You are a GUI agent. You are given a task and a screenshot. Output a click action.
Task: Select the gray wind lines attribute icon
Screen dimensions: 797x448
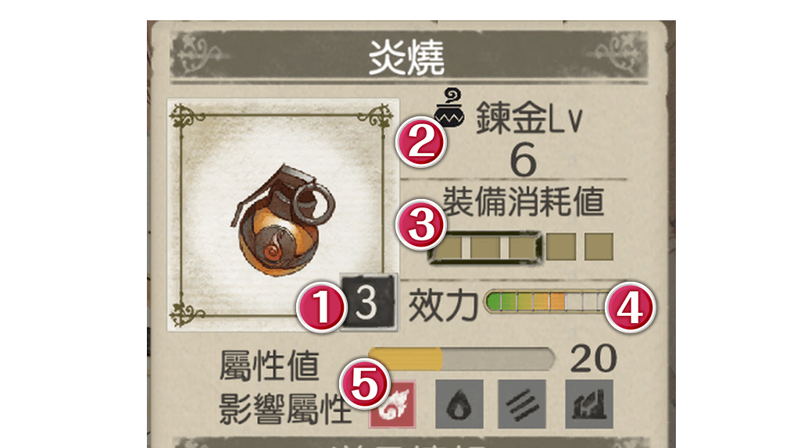[x=522, y=404]
